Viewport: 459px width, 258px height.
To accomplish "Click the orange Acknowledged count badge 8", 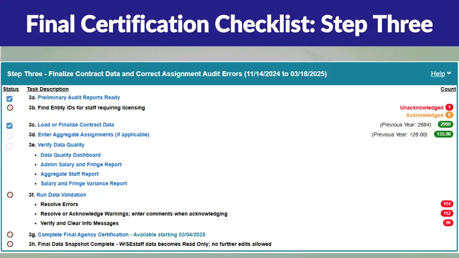I will click(449, 115).
